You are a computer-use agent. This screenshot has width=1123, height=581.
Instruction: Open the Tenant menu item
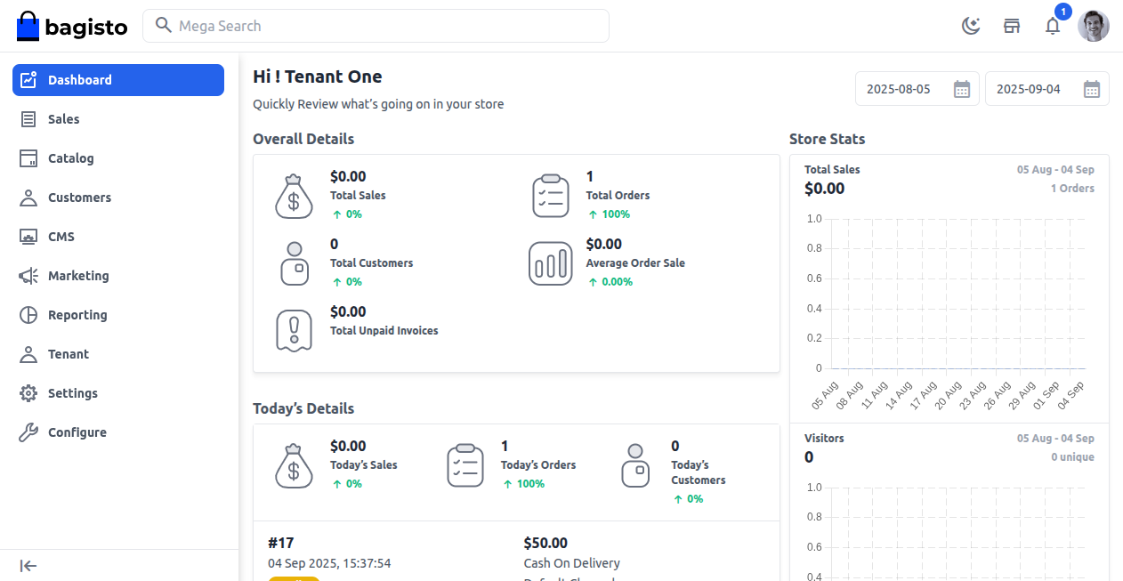pos(67,354)
